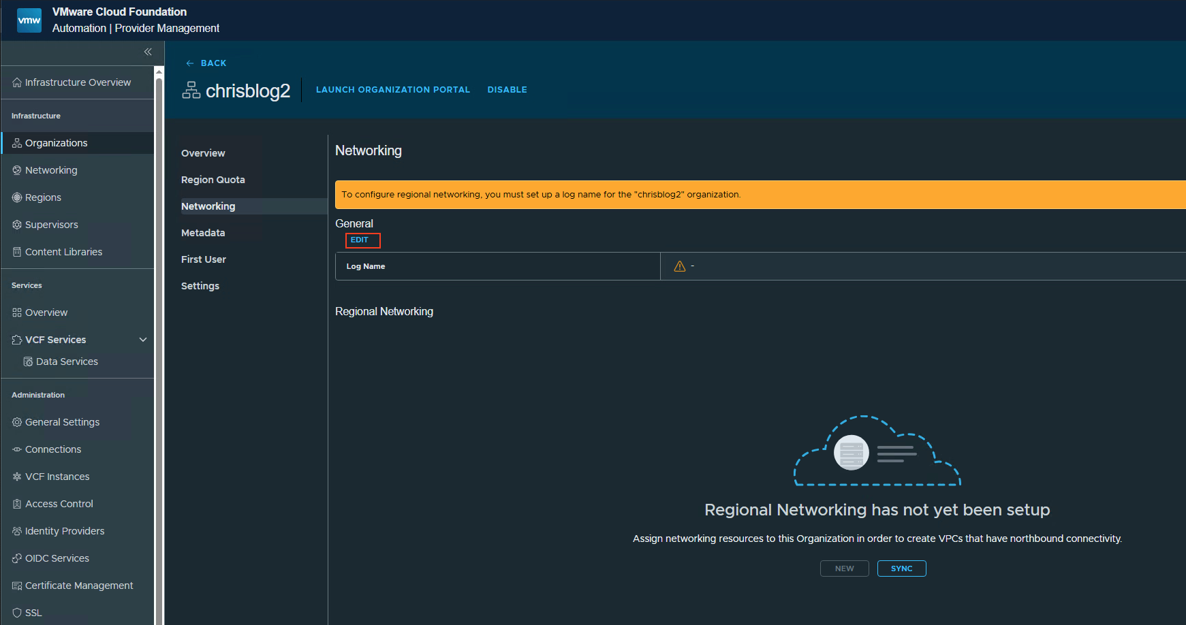Click the Regional Networking heading
1186x625 pixels.
(x=384, y=311)
